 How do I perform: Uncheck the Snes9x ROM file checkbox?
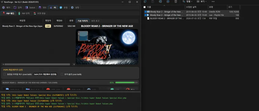tap(146, 12)
